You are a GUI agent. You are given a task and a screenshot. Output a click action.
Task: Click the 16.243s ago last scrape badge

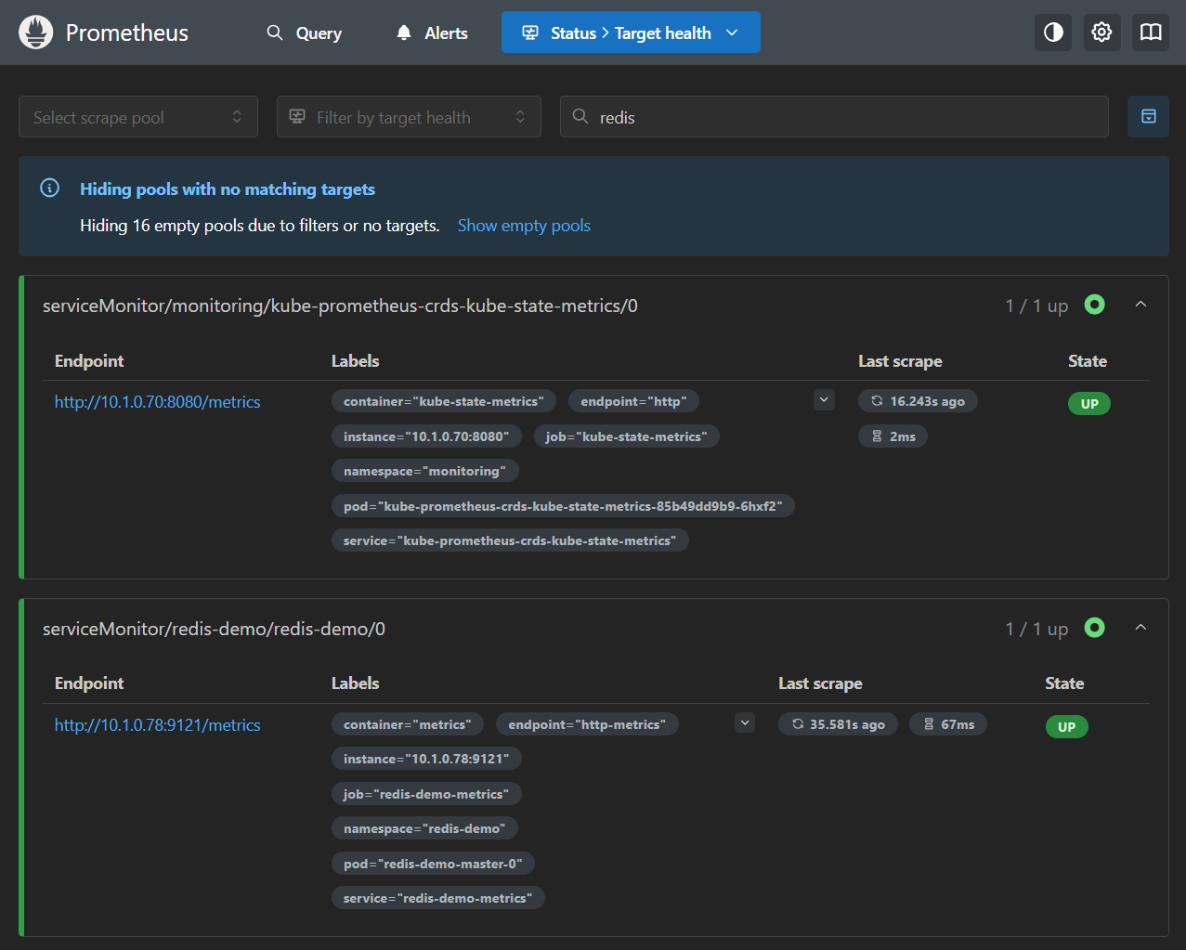(918, 401)
